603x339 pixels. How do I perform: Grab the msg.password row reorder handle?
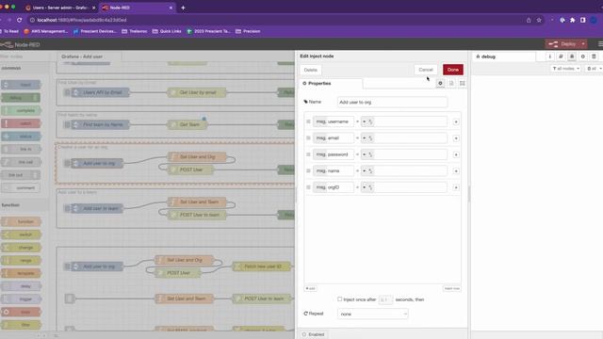click(x=308, y=154)
